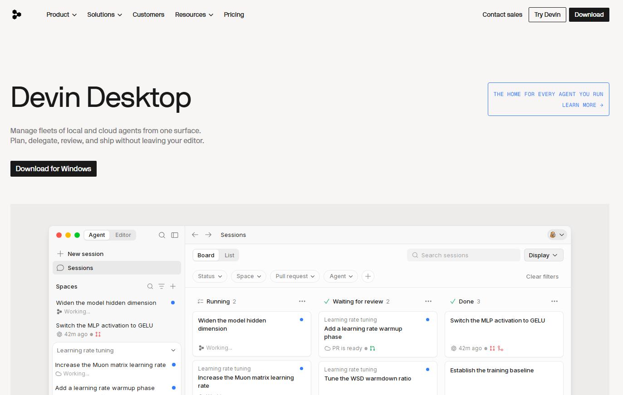Open the Solutions menu
The image size is (623, 395).
pos(104,14)
